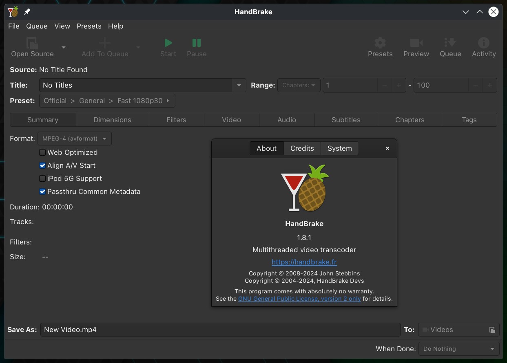507x363 pixels.
Task: Uncheck Passthru Common Metadata
Action: coord(42,191)
